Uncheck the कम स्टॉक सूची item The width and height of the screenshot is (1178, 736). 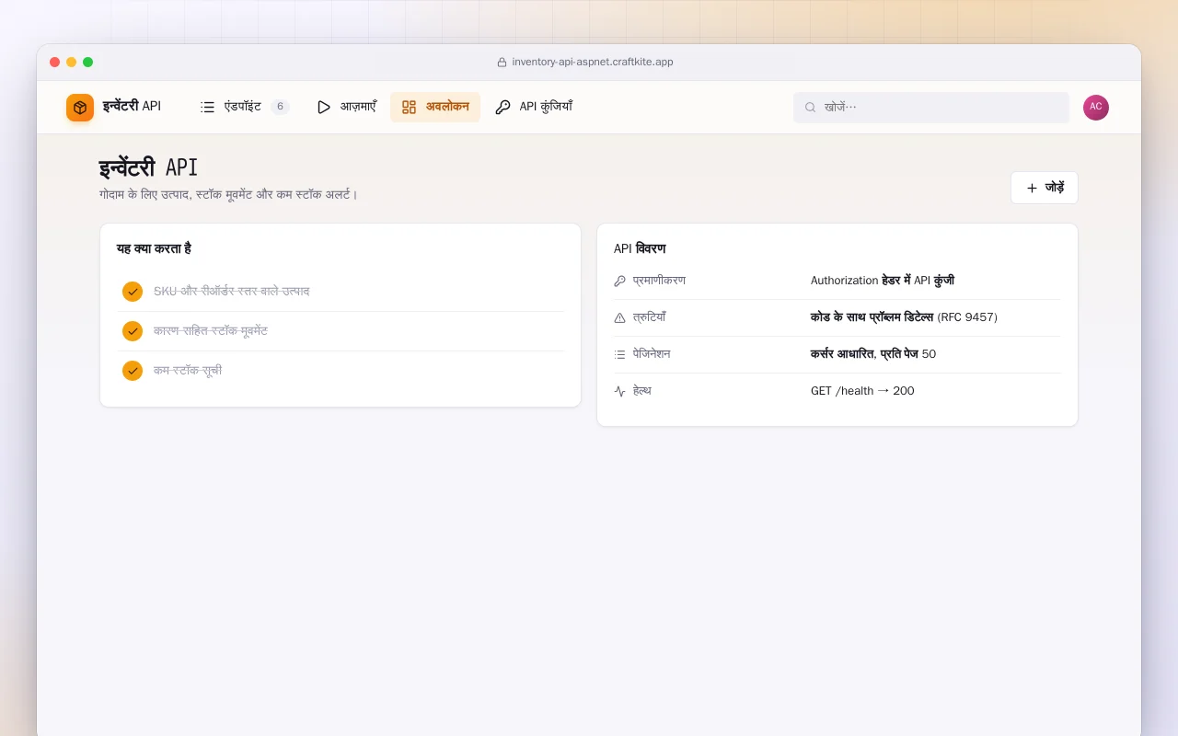(133, 371)
